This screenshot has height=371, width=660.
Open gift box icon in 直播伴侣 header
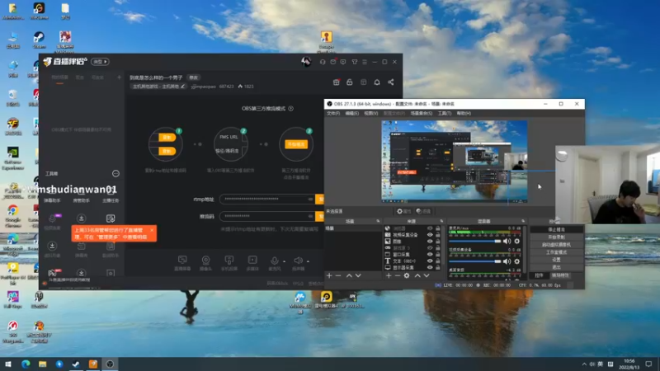pyautogui.click(x=336, y=82)
